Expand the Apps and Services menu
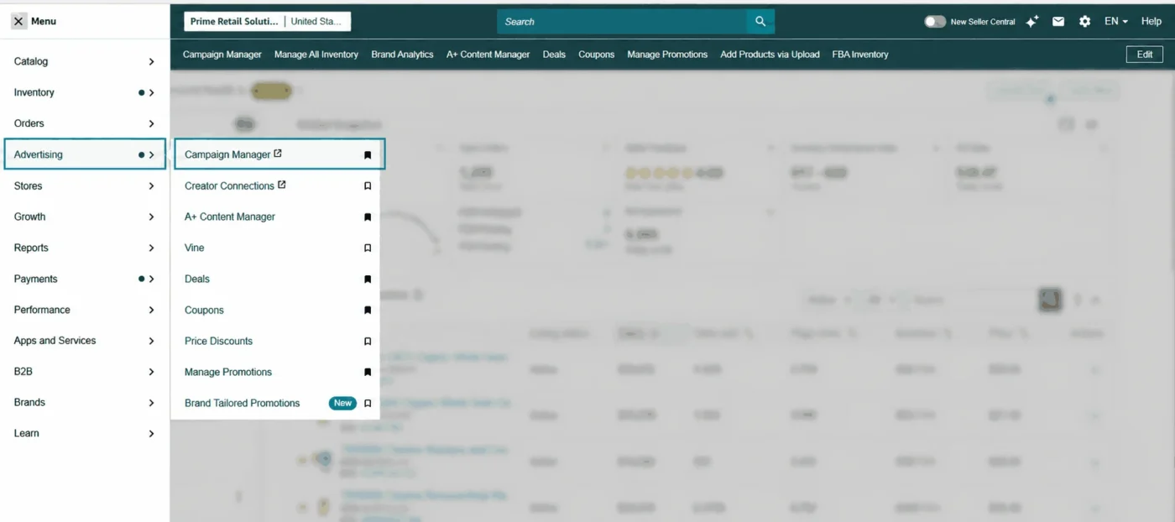The image size is (1175, 522). (84, 341)
